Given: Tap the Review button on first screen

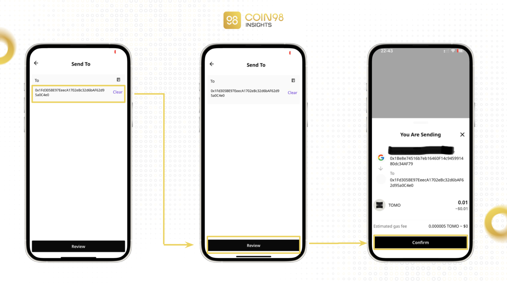Looking at the screenshot, I should pos(78,246).
